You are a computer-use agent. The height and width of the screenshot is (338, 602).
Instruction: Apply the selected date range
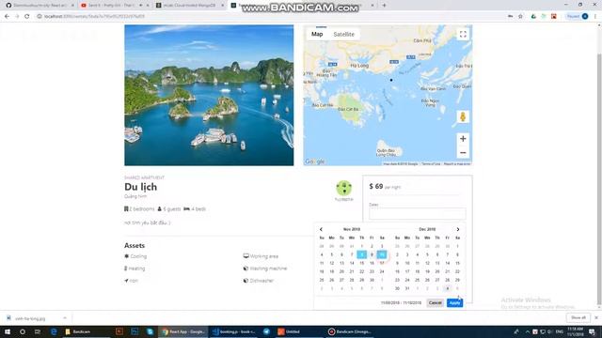pos(454,303)
